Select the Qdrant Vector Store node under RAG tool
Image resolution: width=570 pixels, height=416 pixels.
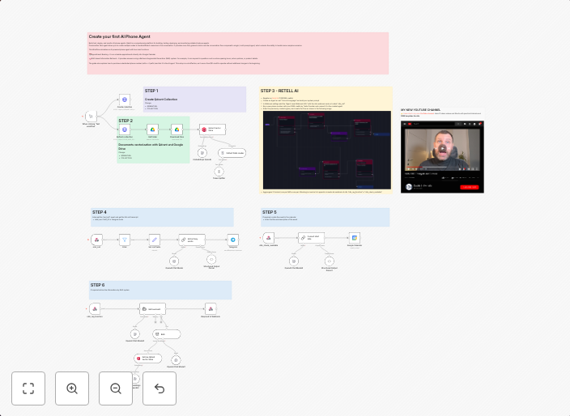(148, 359)
